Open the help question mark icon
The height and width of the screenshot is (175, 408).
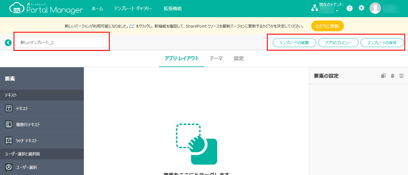(350, 8)
